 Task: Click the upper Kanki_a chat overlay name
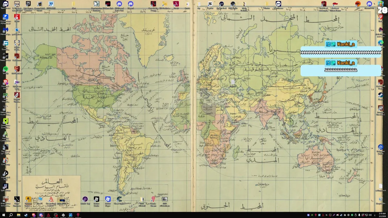point(346,44)
